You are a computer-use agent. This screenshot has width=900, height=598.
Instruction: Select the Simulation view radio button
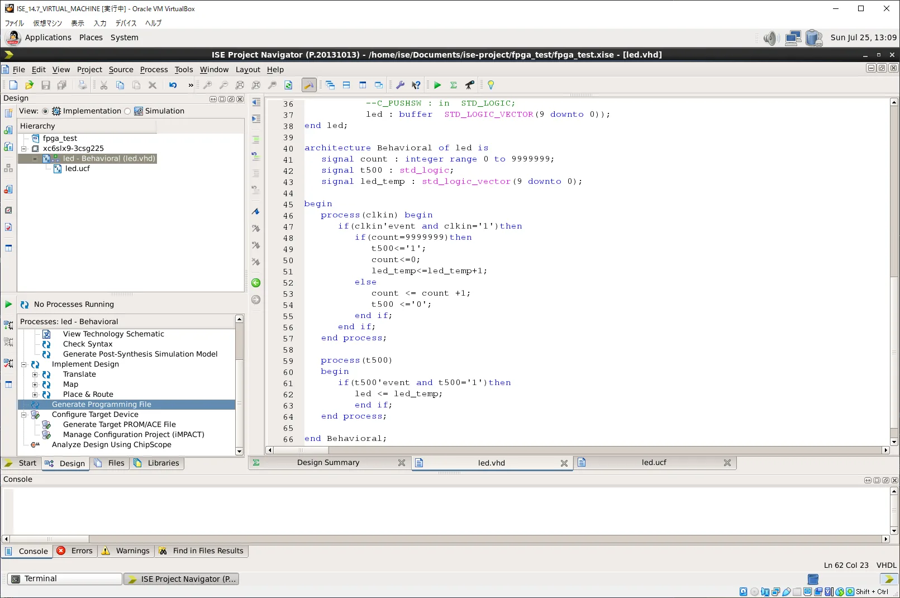point(127,111)
